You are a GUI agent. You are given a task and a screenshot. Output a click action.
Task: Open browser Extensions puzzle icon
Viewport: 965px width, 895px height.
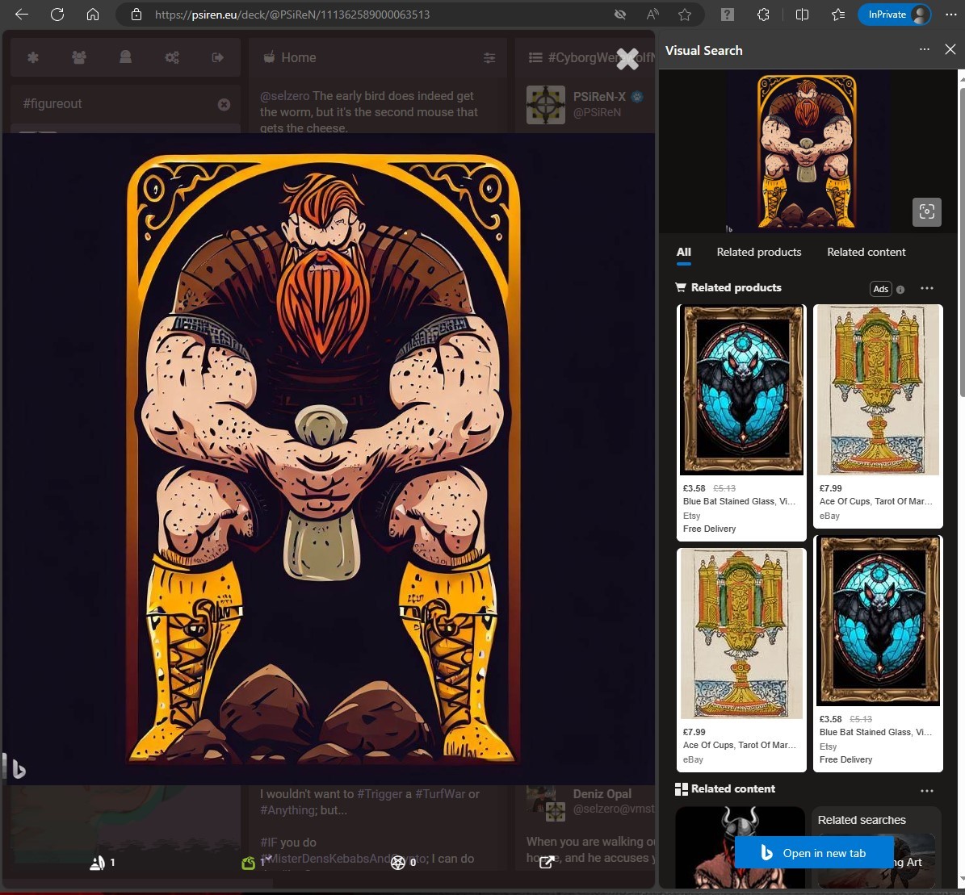pos(763,15)
